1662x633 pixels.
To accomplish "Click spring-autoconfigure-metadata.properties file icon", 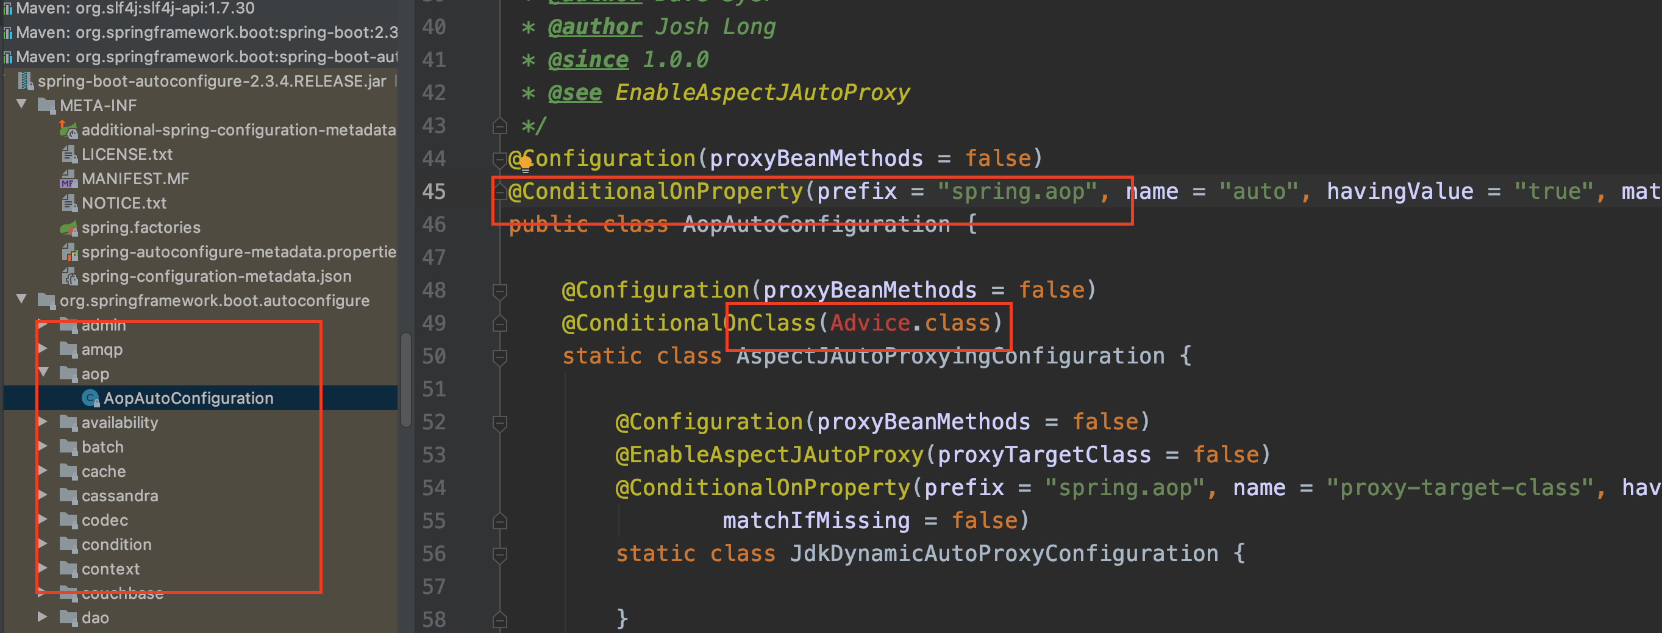I will coord(69,252).
